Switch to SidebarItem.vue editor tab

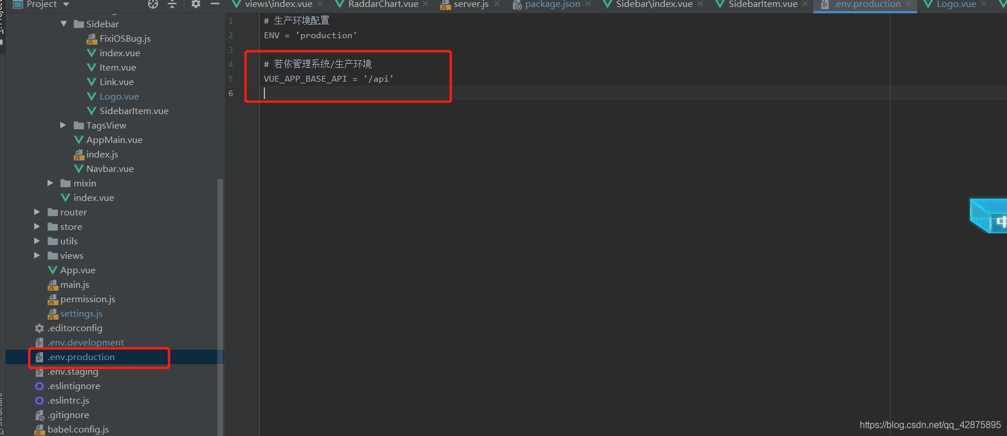tap(763, 4)
